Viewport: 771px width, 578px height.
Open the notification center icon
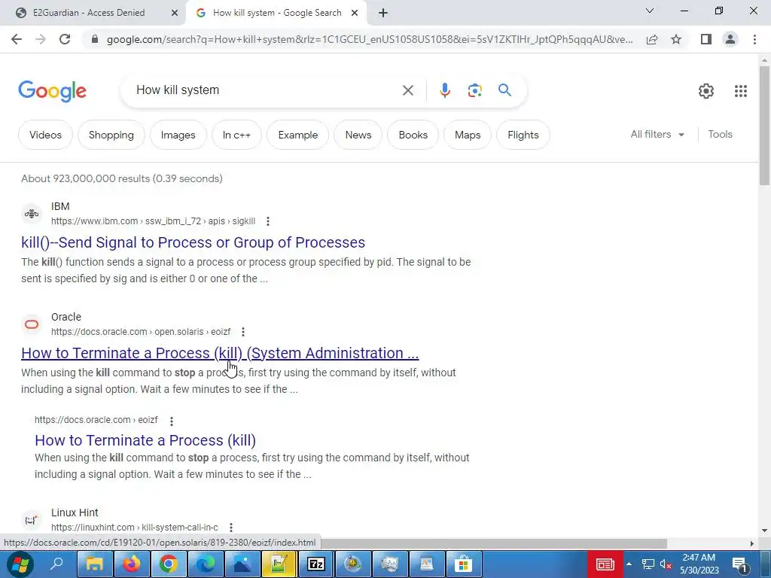coord(740,564)
